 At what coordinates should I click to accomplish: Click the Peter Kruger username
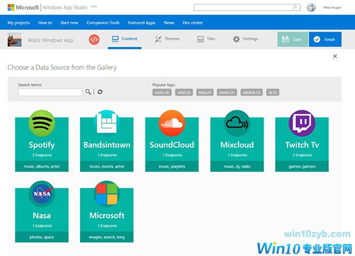(332, 7)
